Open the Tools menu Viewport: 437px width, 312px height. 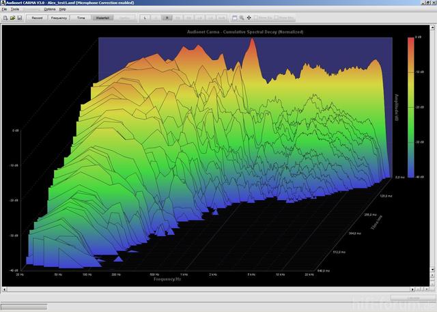pos(15,10)
